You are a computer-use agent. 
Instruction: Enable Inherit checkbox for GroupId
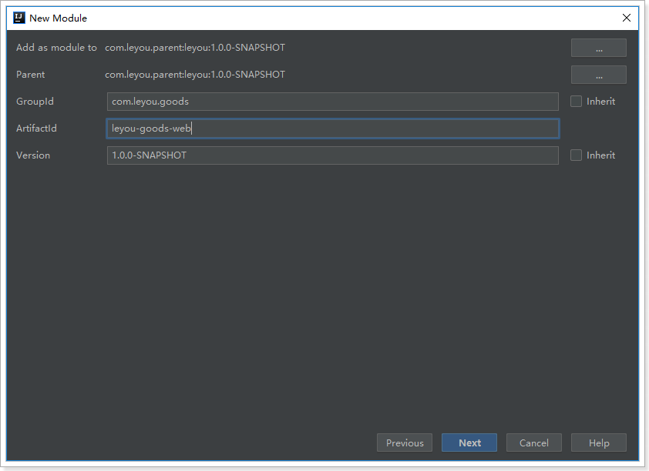(x=576, y=102)
